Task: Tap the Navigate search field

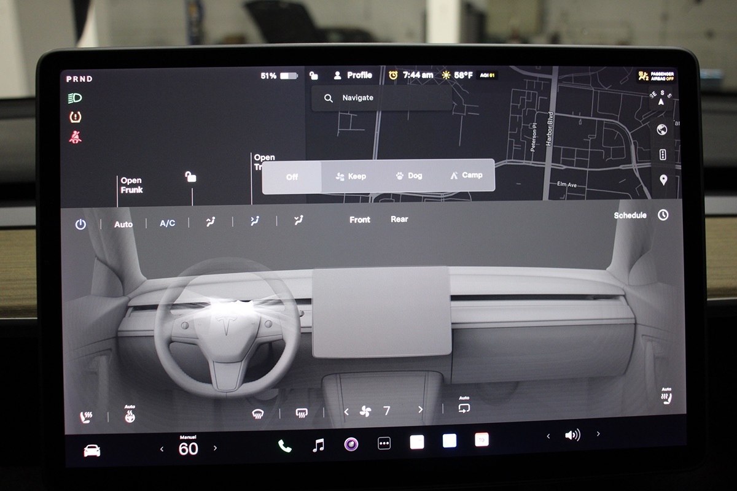Action: (x=381, y=98)
